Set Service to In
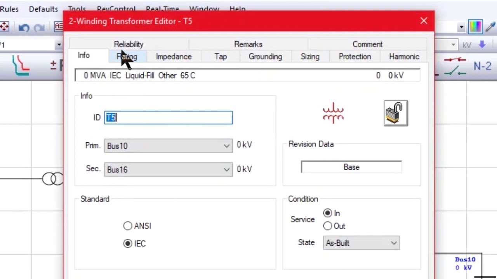This screenshot has height=279, width=497. click(x=328, y=213)
